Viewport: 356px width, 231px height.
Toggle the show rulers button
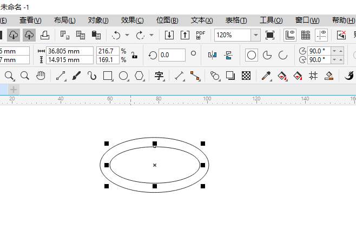pos(290,35)
